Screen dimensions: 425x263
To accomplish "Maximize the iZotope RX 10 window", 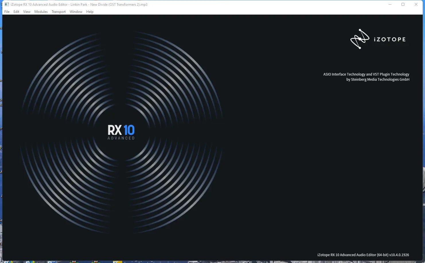I will point(403,4).
